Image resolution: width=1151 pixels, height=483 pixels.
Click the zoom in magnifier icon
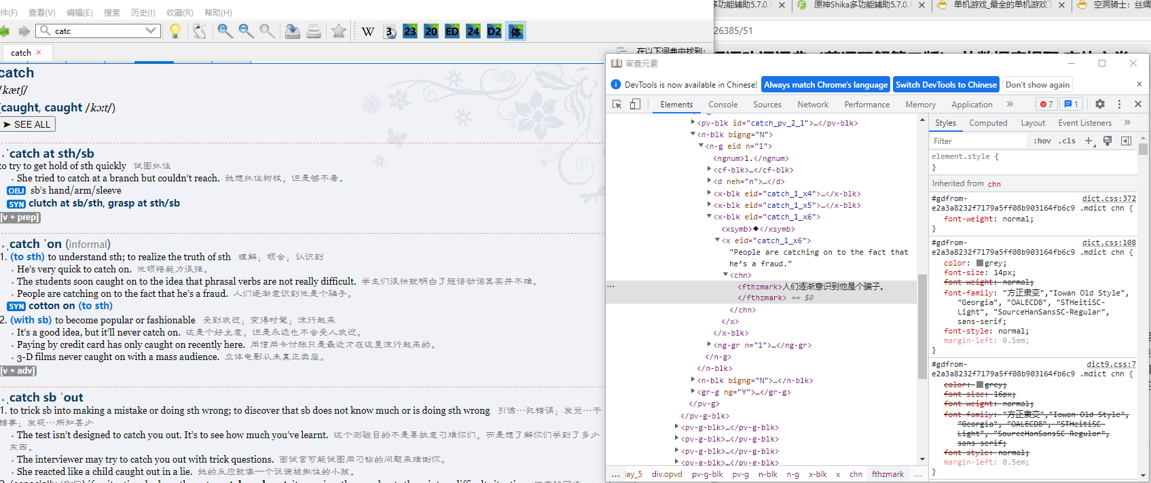point(225,31)
